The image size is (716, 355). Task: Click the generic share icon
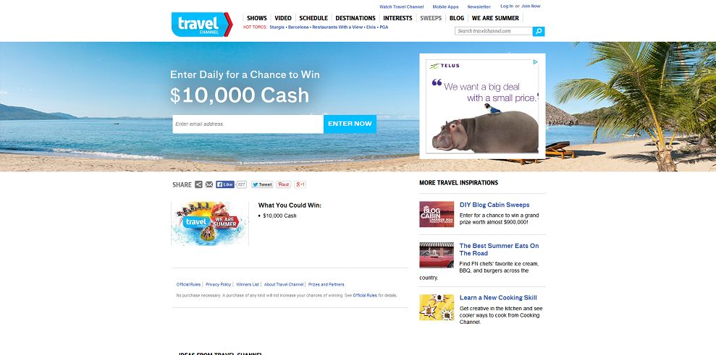pos(198,184)
